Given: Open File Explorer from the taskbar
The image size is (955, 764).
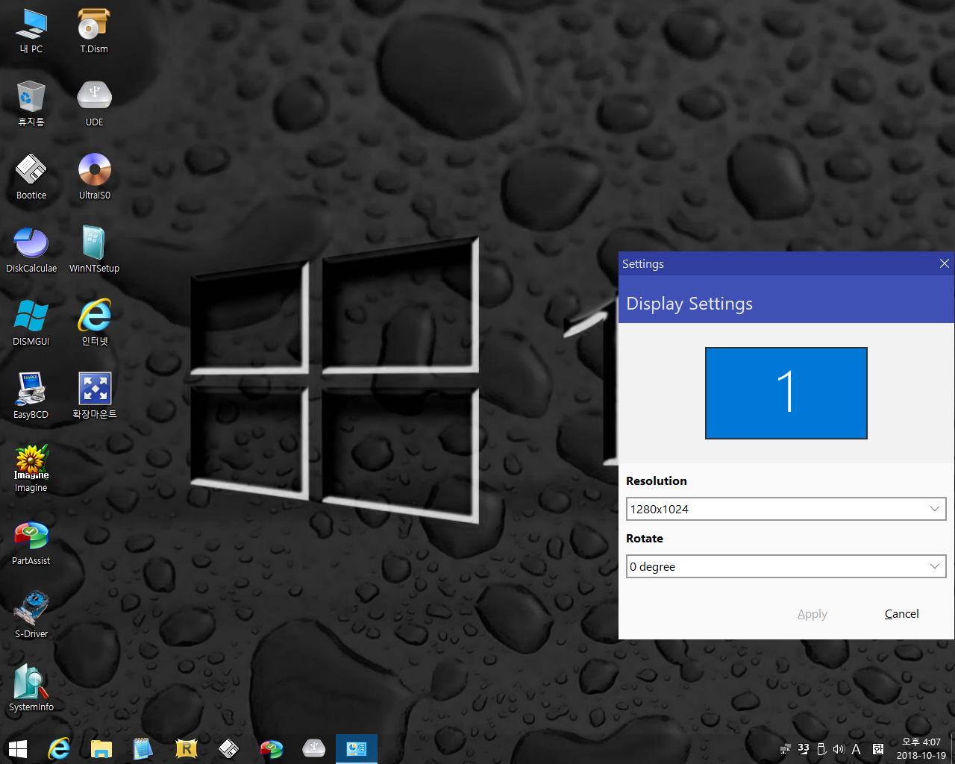Looking at the screenshot, I should [x=101, y=748].
